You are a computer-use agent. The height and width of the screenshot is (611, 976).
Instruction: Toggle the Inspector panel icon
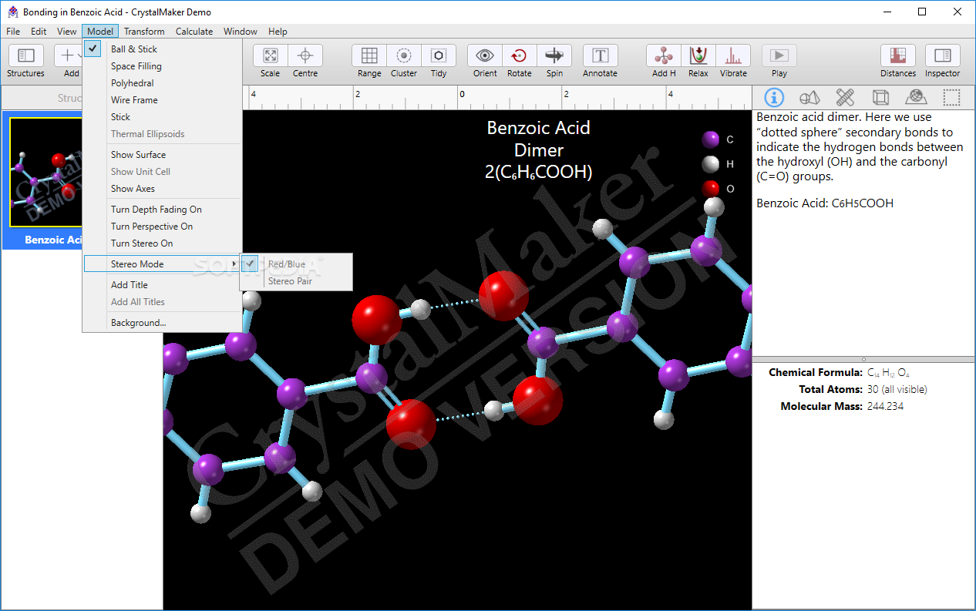click(x=943, y=55)
